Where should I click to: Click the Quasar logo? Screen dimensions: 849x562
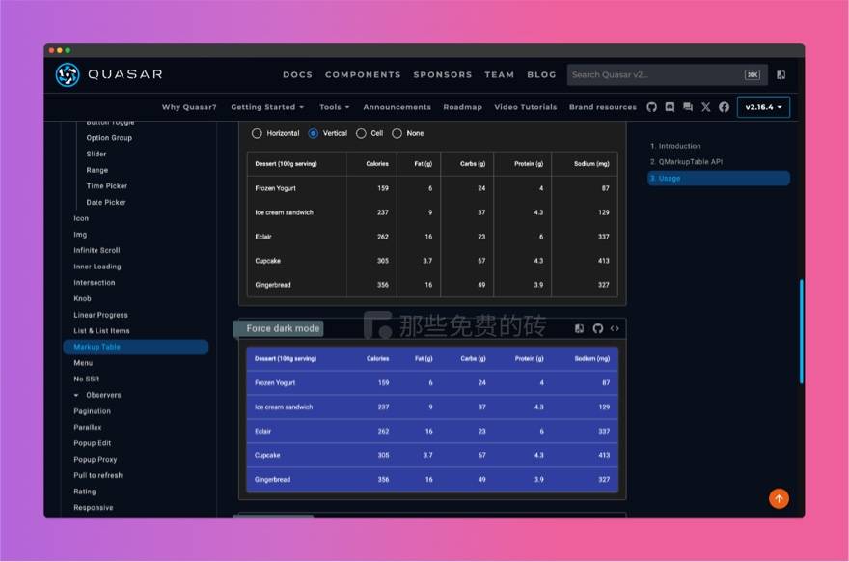click(68, 74)
